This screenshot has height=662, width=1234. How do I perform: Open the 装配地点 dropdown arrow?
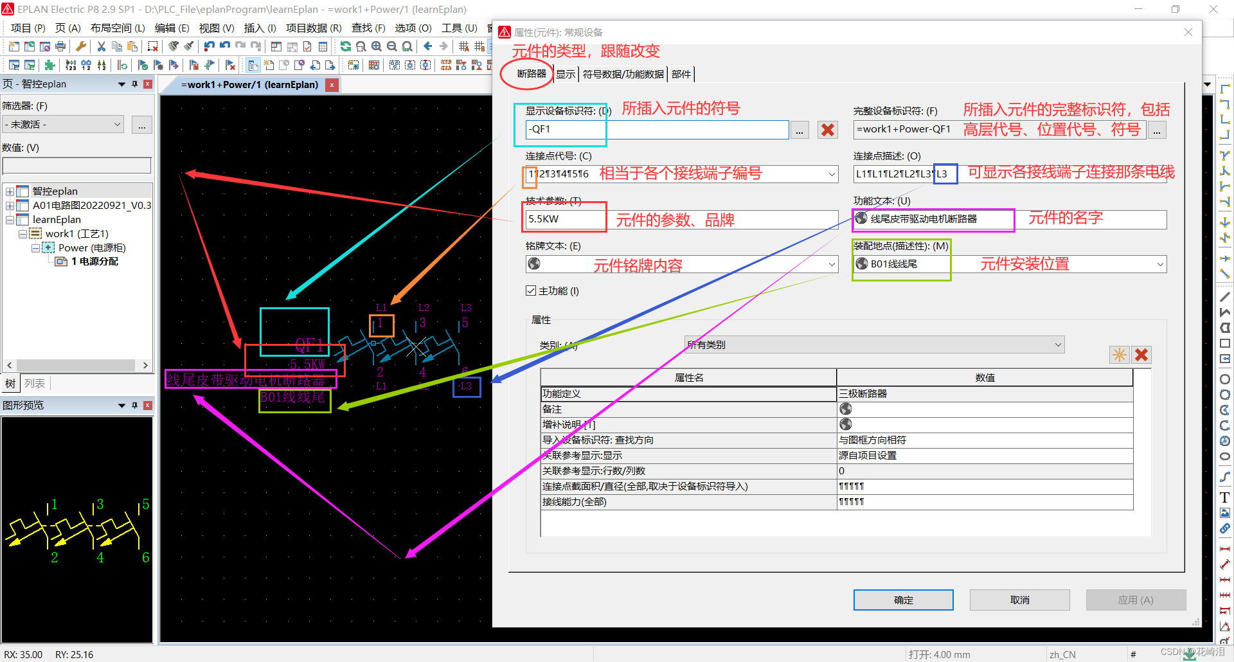pyautogui.click(x=1160, y=264)
